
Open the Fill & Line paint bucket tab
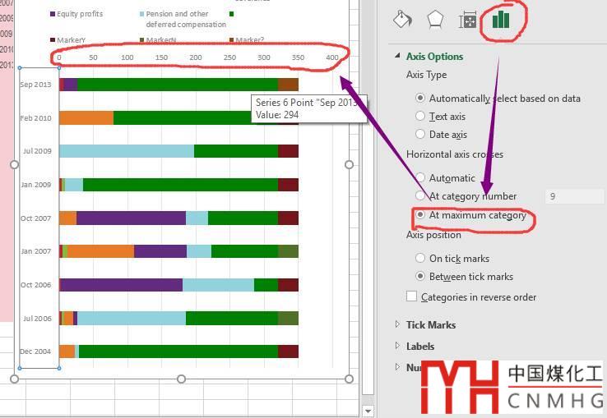coord(402,19)
